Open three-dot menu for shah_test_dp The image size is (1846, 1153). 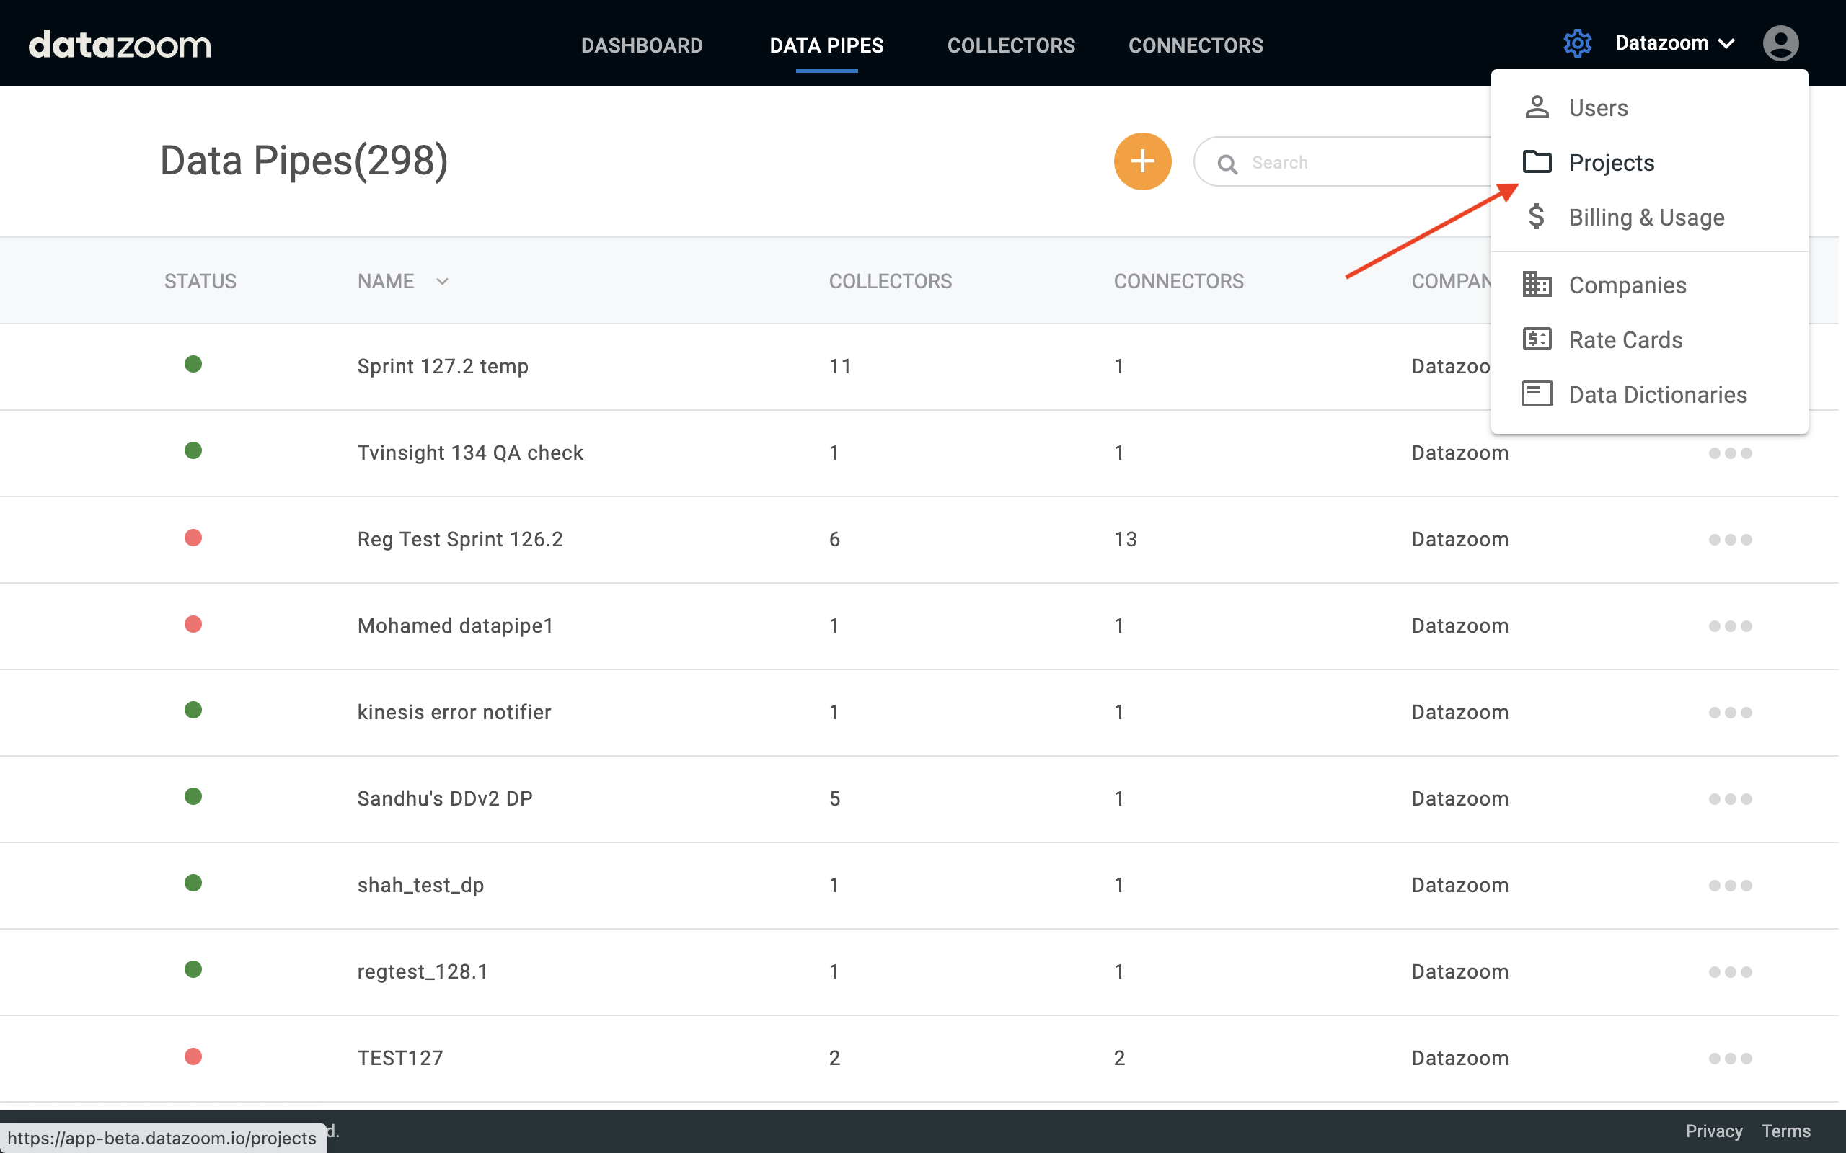pyautogui.click(x=1729, y=886)
